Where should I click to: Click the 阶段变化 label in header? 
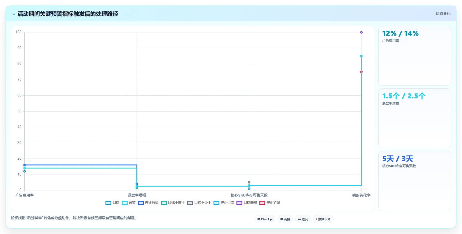coord(443,13)
